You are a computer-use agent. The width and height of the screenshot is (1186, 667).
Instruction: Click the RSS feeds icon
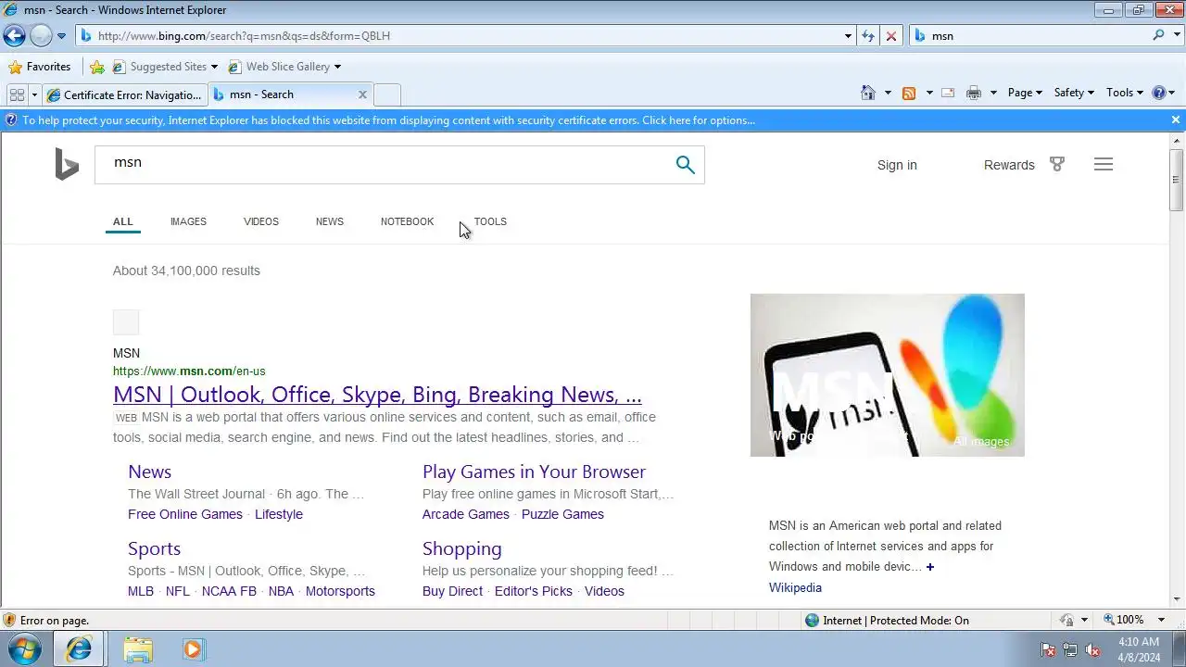point(909,93)
